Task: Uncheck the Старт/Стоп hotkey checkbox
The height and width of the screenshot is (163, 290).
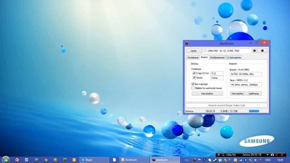Action: pyautogui.click(x=194, y=73)
